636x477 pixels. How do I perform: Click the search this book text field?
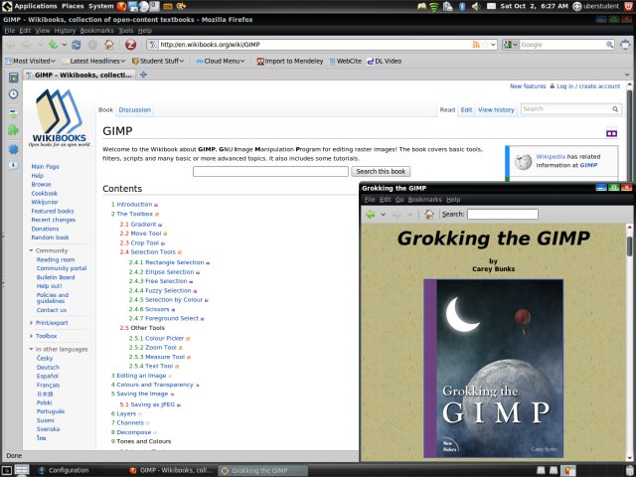point(270,171)
